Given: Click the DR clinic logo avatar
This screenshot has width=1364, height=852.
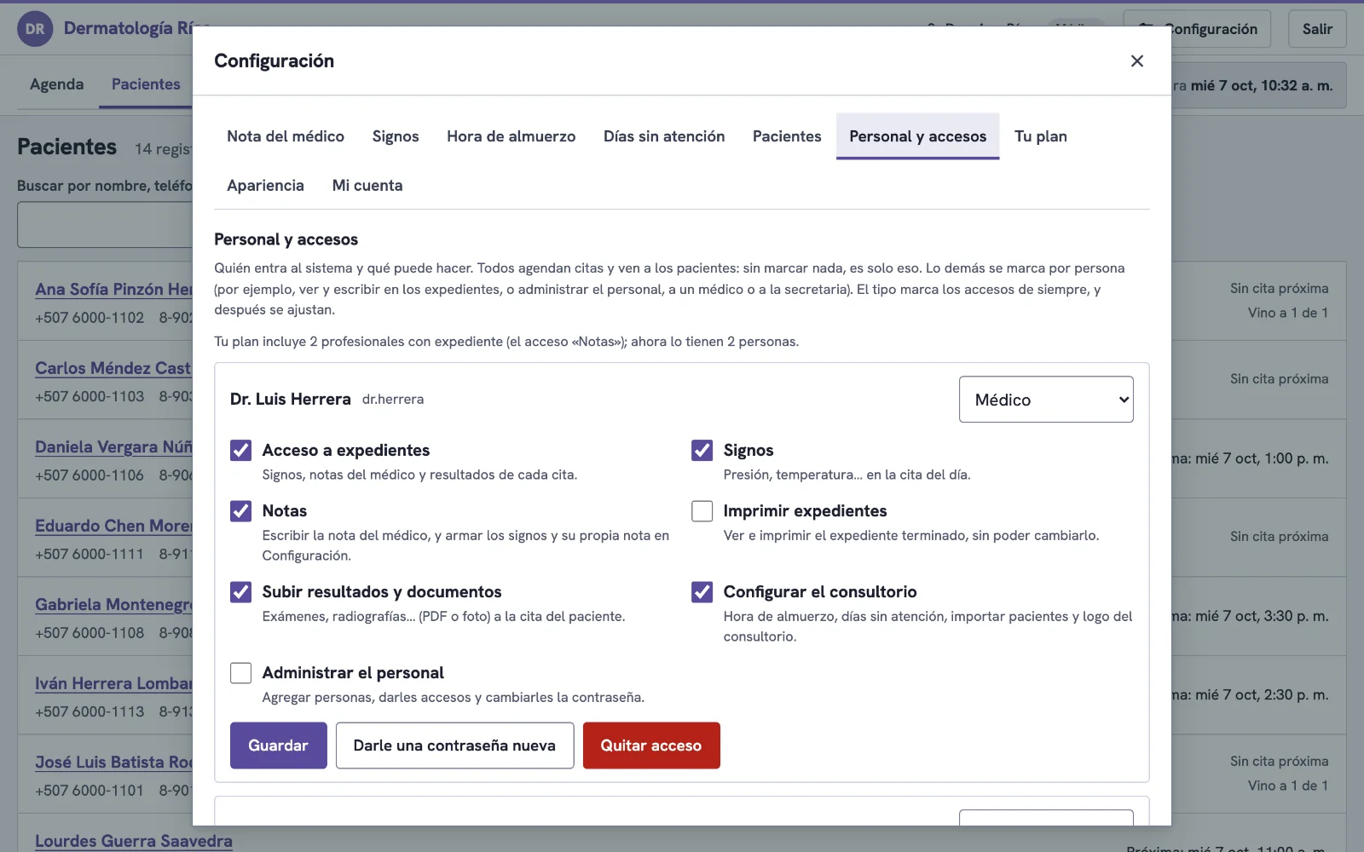Looking at the screenshot, I should click(x=35, y=29).
